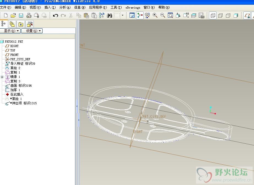This screenshot has height=185, width=254.
Task: Open the 视图(V) menu
Action: tap(35, 7)
